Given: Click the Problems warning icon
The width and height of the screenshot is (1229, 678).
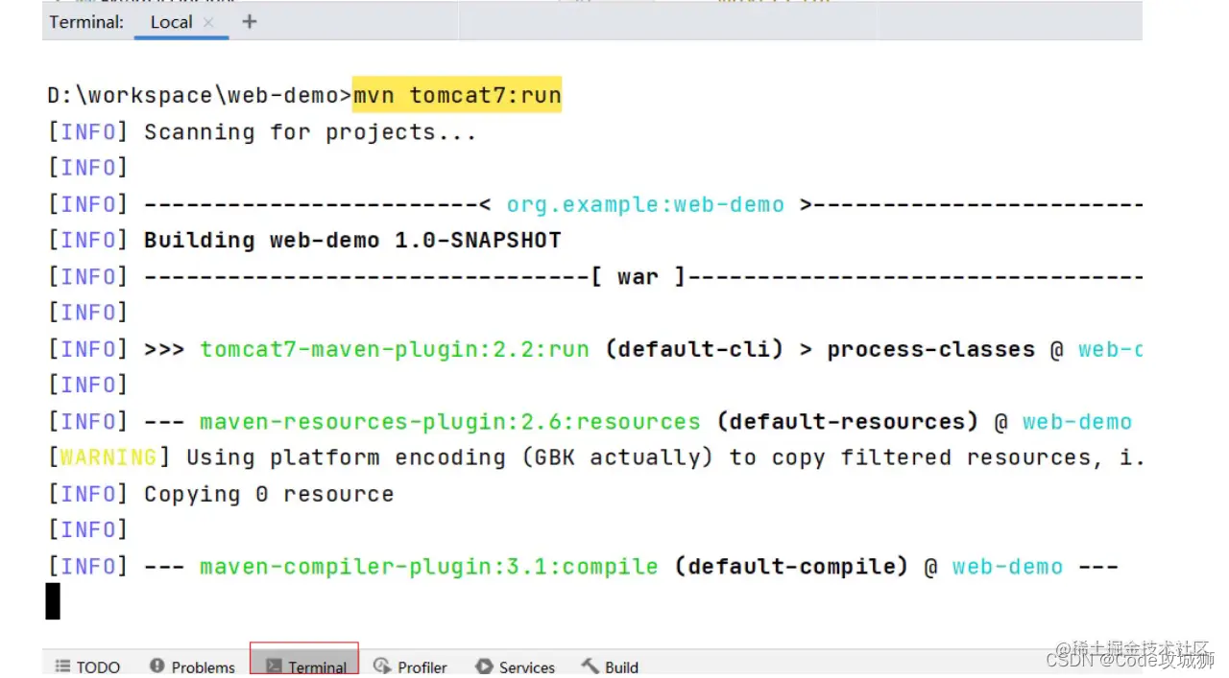Looking at the screenshot, I should (x=157, y=666).
